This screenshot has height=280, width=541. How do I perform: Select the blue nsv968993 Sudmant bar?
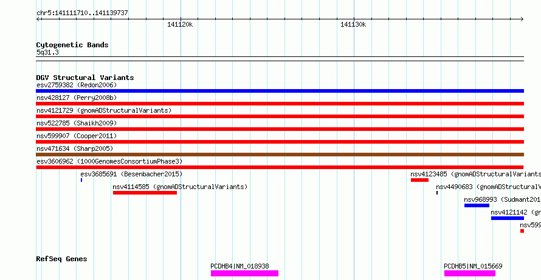(477, 205)
